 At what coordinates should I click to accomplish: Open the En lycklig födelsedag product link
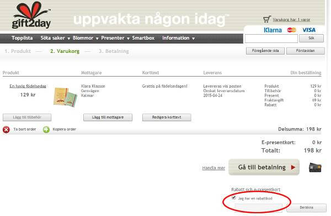[x=28, y=86]
